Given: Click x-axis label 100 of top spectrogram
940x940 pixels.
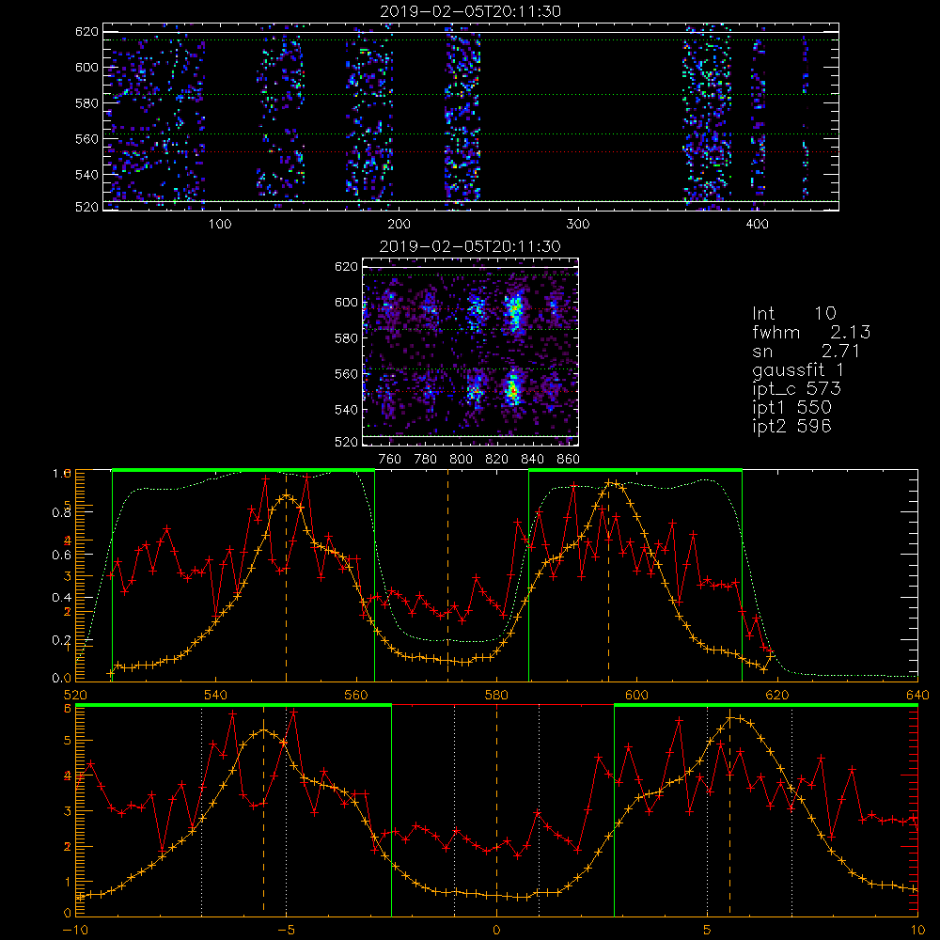Looking at the screenshot, I should 220,225.
